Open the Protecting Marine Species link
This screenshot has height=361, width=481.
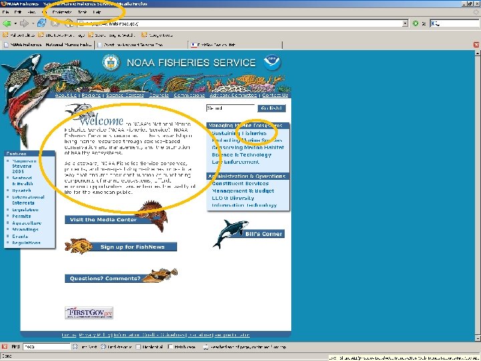click(x=247, y=140)
